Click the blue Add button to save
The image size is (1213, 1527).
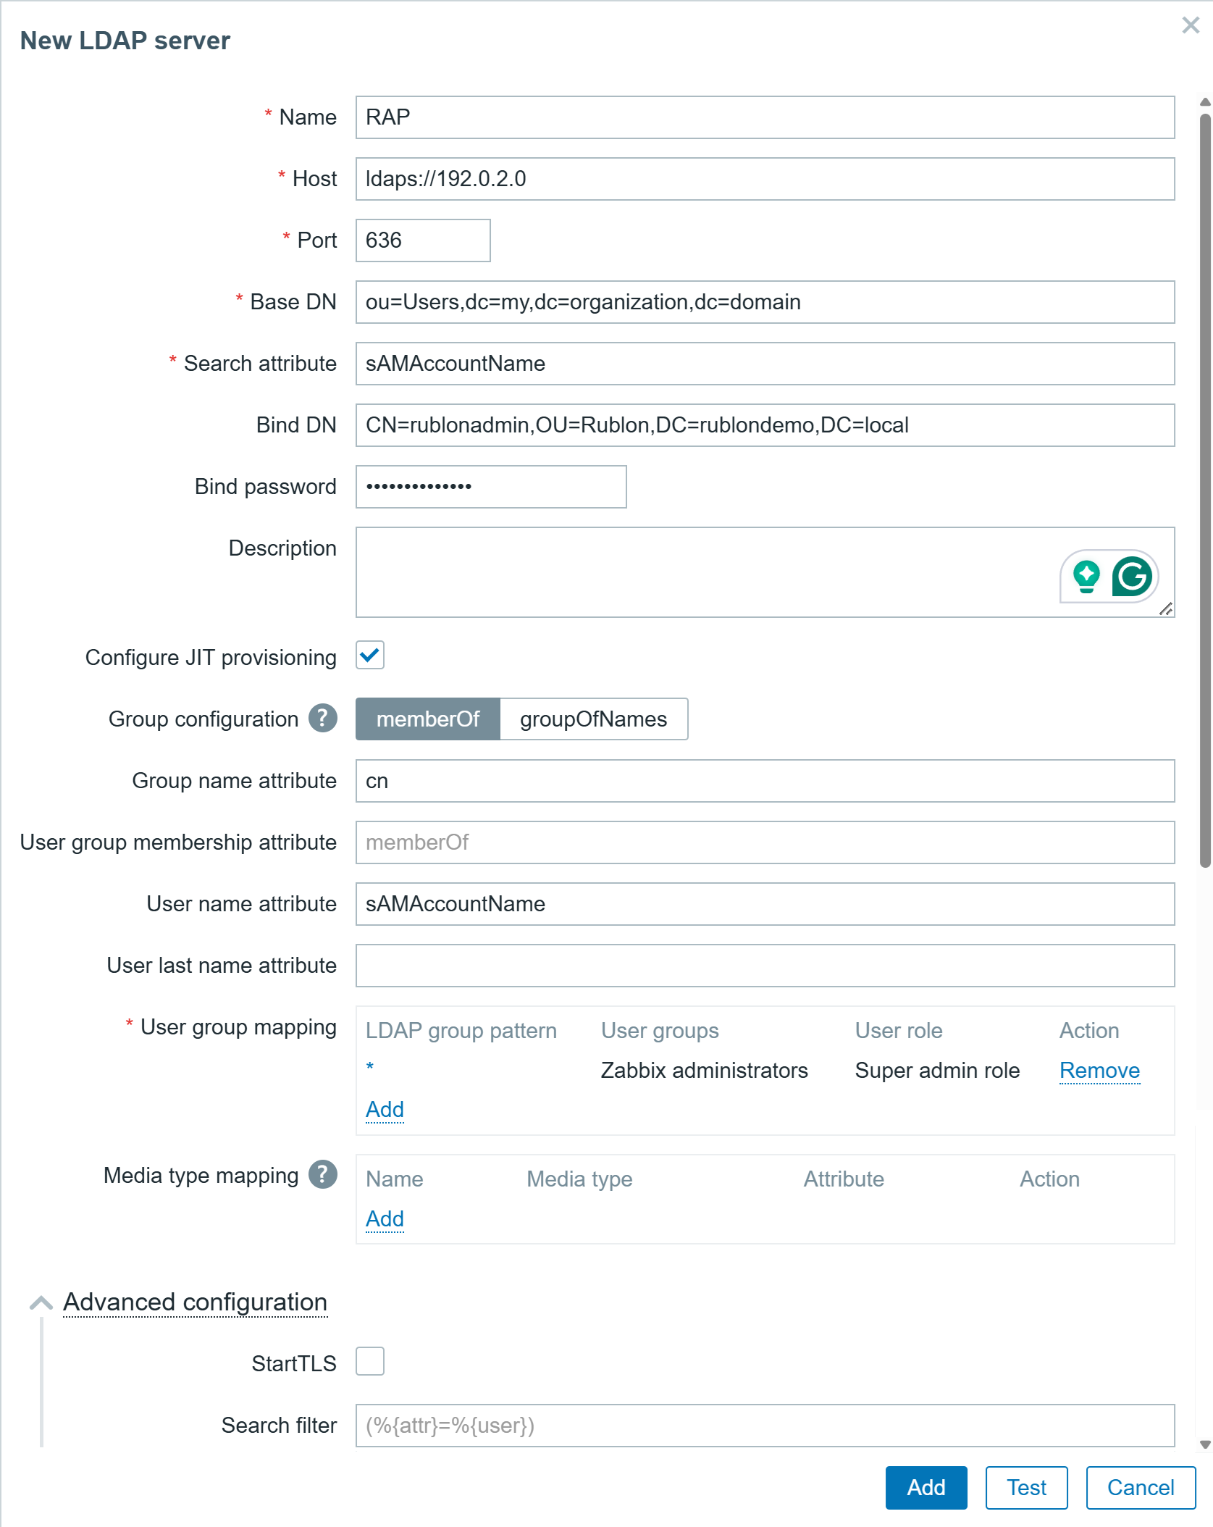(926, 1487)
